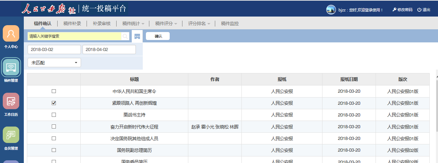Screen dimensions: 438x163
Task: Click the 修改密码 key icon
Action: click(x=394, y=10)
